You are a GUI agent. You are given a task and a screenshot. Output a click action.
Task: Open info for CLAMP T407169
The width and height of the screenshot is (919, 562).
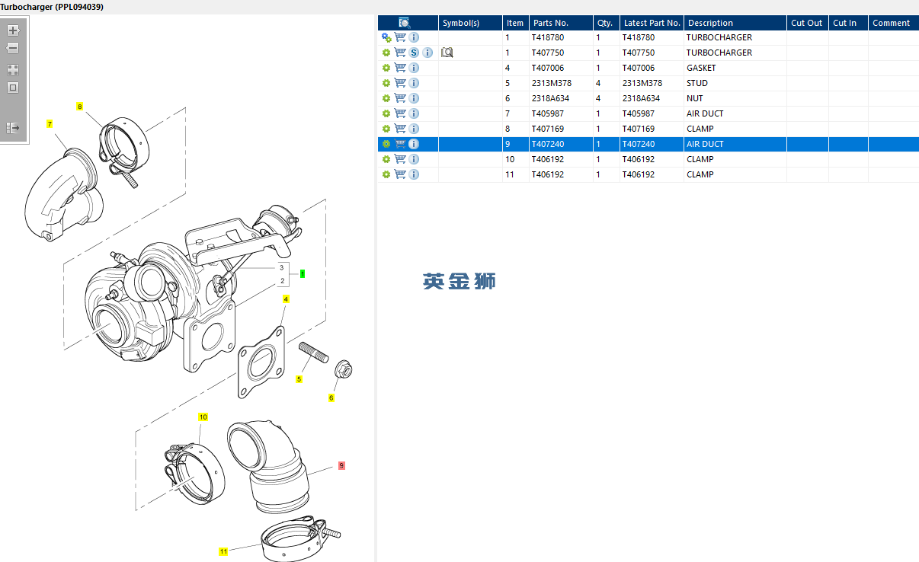pos(414,129)
